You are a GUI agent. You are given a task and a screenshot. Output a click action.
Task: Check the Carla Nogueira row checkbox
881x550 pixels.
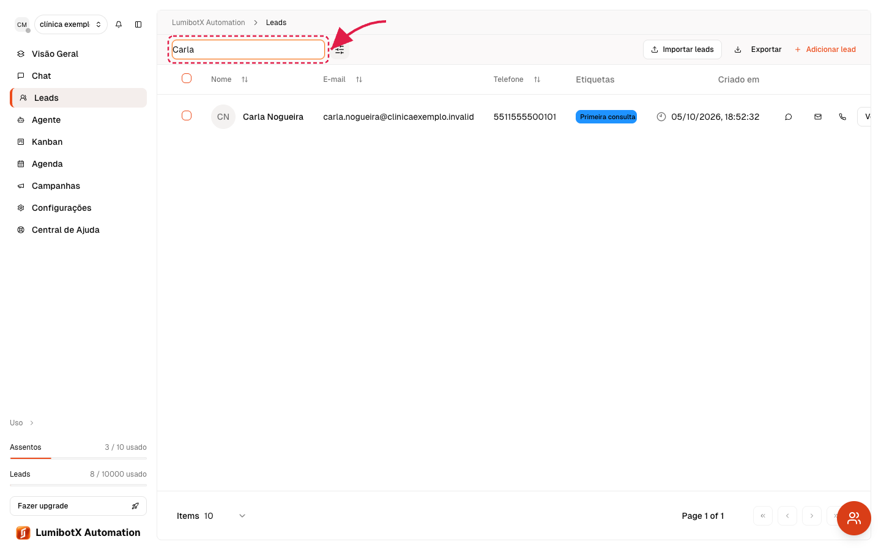coord(187,116)
